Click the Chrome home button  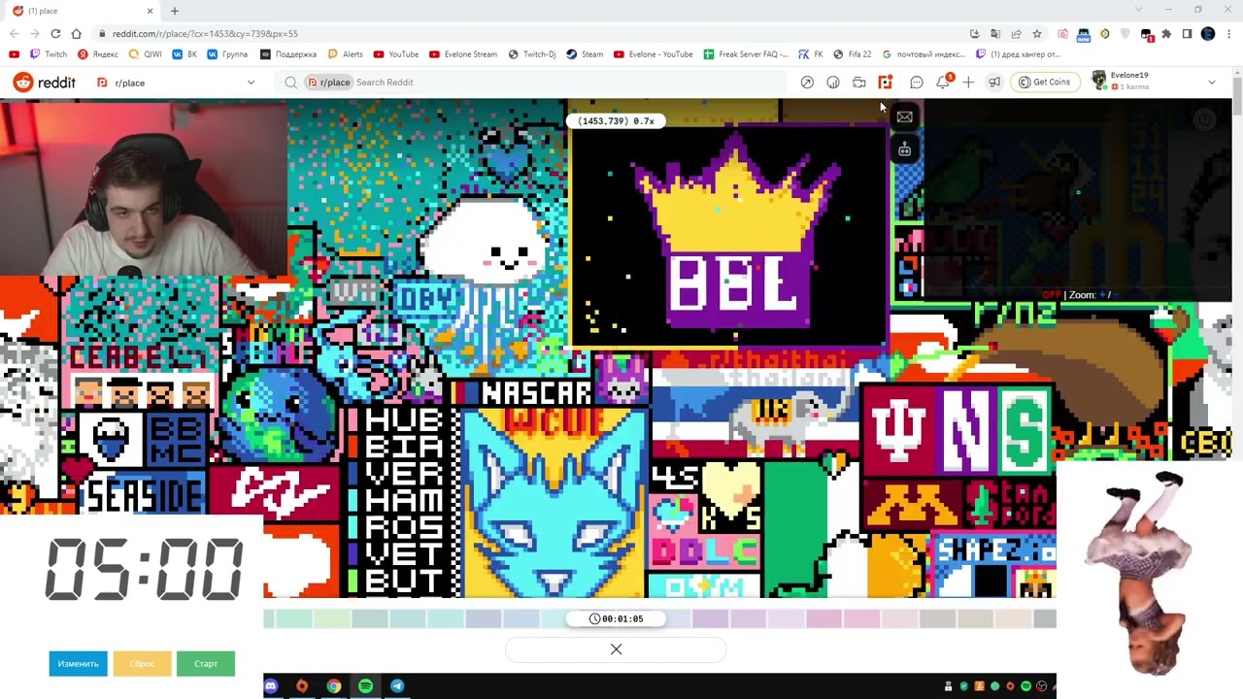pyautogui.click(x=76, y=34)
